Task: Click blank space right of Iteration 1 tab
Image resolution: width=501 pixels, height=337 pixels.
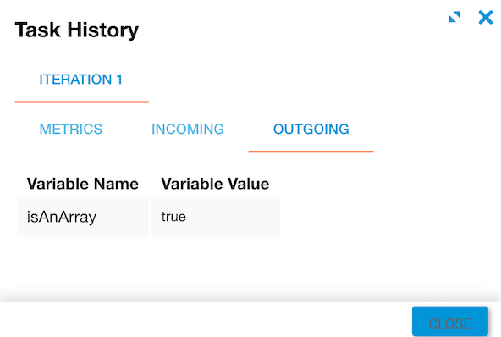Action: tap(320, 80)
